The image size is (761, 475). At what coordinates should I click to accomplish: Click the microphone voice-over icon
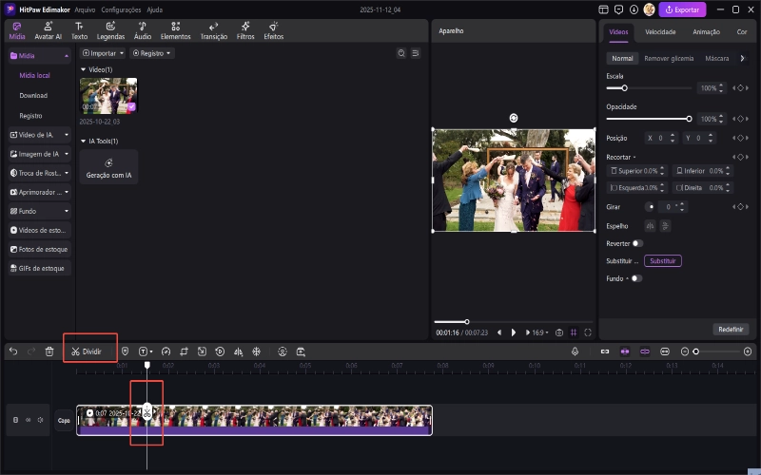coord(576,351)
